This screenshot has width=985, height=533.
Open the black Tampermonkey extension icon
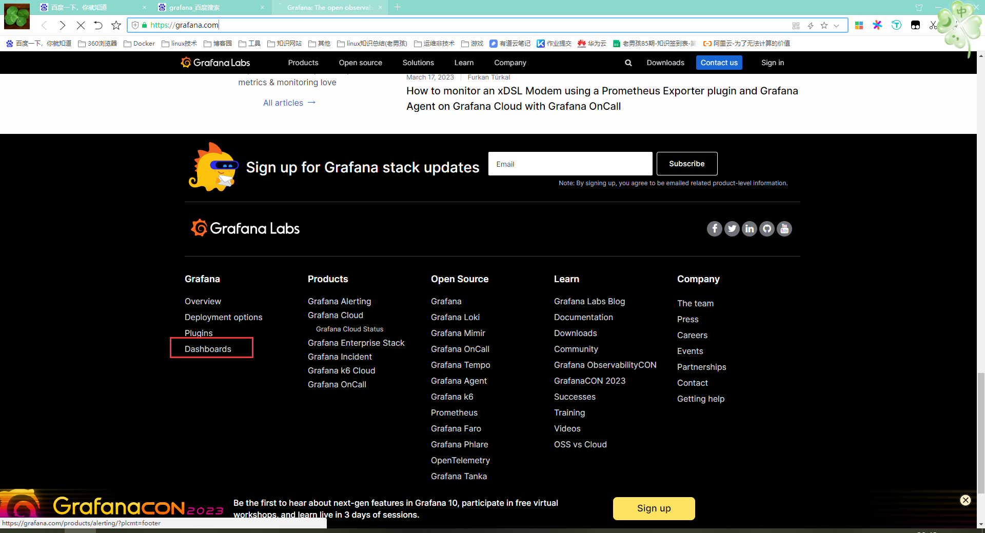click(915, 25)
